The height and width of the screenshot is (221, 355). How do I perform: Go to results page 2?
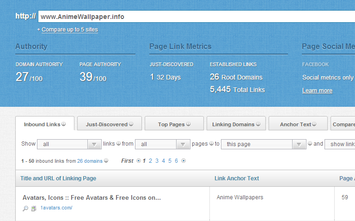click(x=150, y=161)
